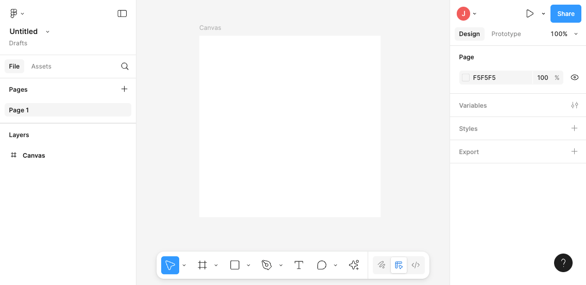Switch to Draw mode toggle
This screenshot has height=285, width=586.
click(382, 265)
